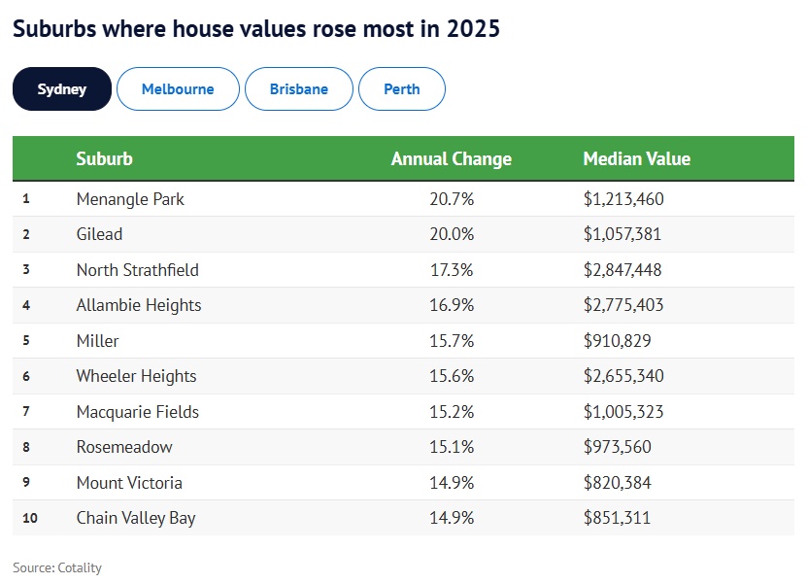Screen dimensions: 807x583
Task: Click the Median Value column header
Action: click(x=637, y=159)
